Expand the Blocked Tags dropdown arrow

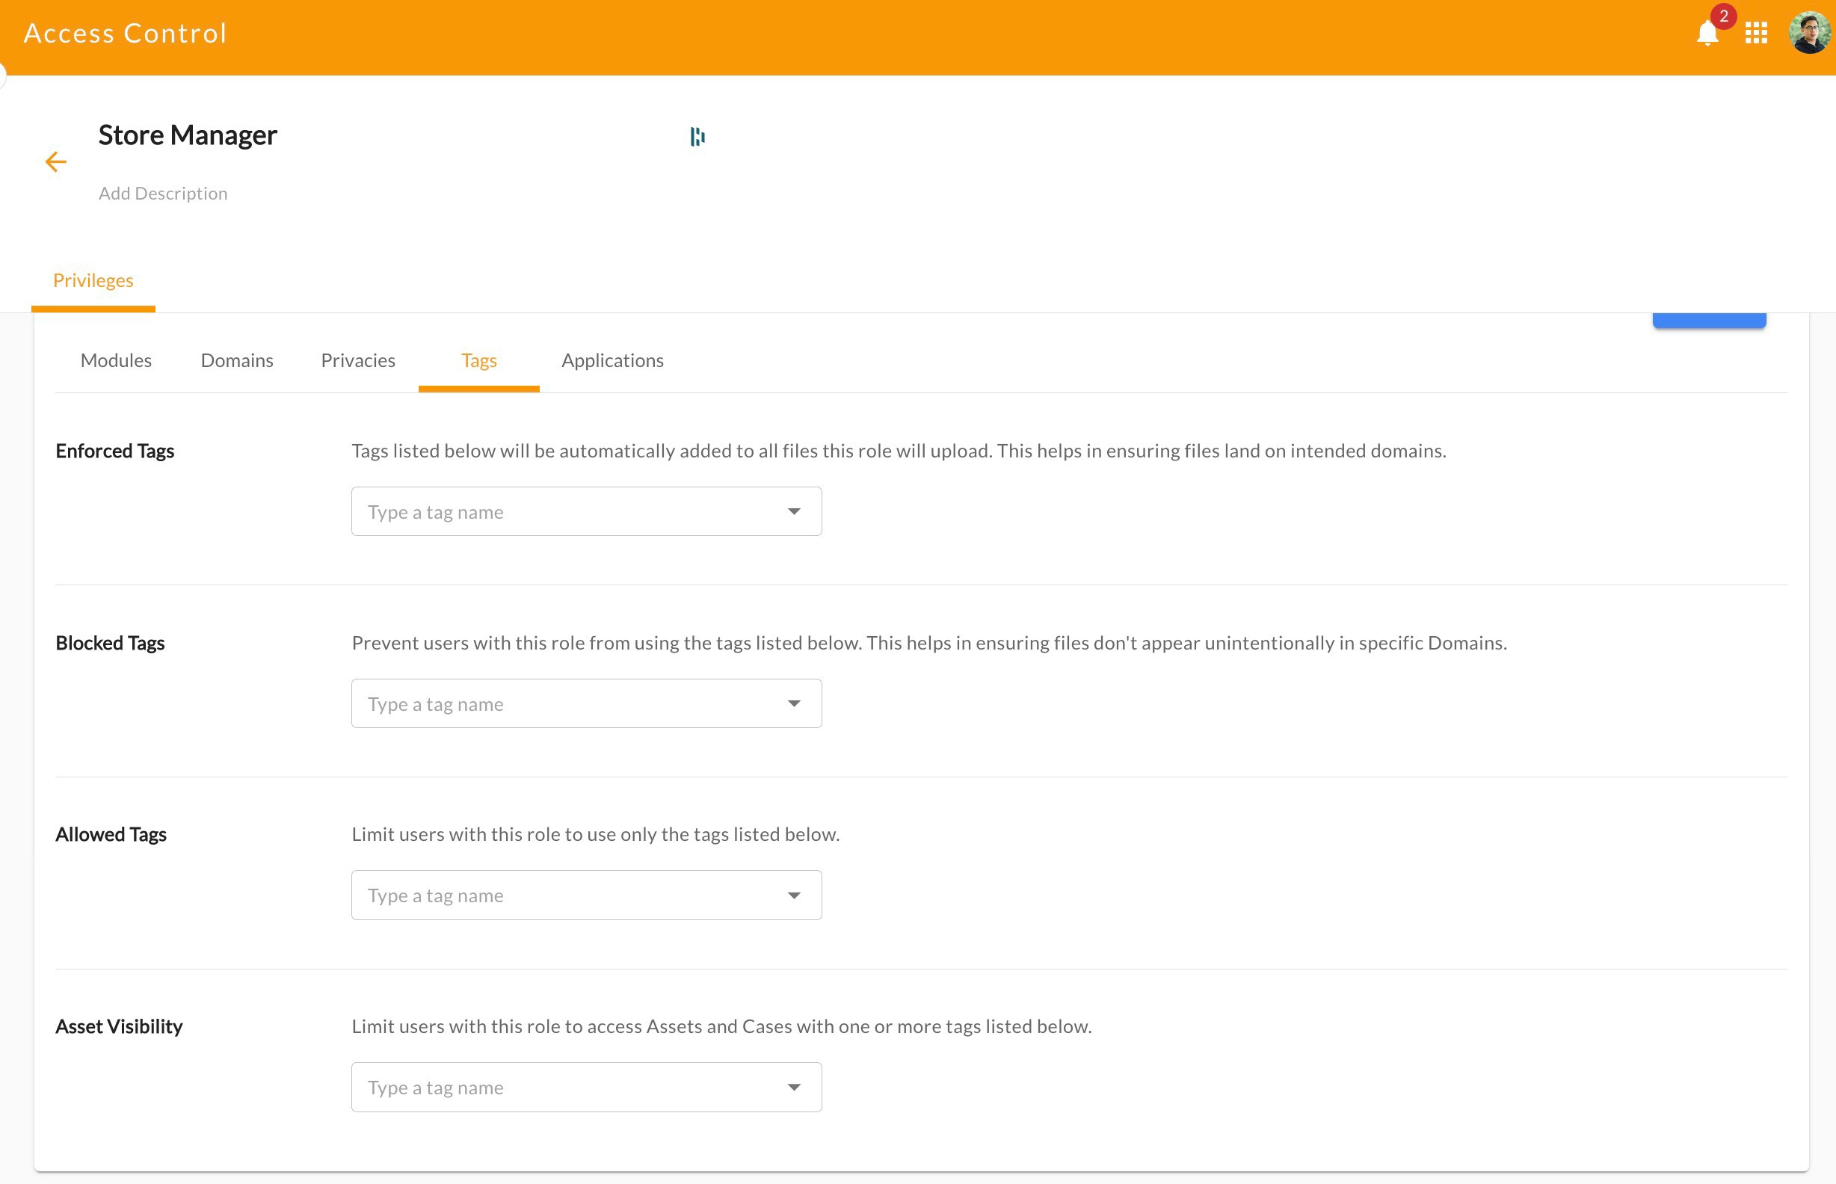pos(793,704)
